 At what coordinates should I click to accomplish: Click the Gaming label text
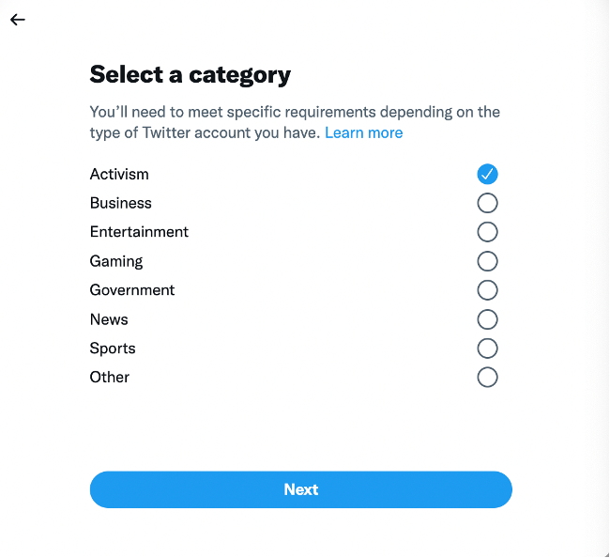coord(116,261)
